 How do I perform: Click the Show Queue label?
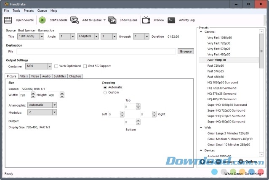coord(128,20)
